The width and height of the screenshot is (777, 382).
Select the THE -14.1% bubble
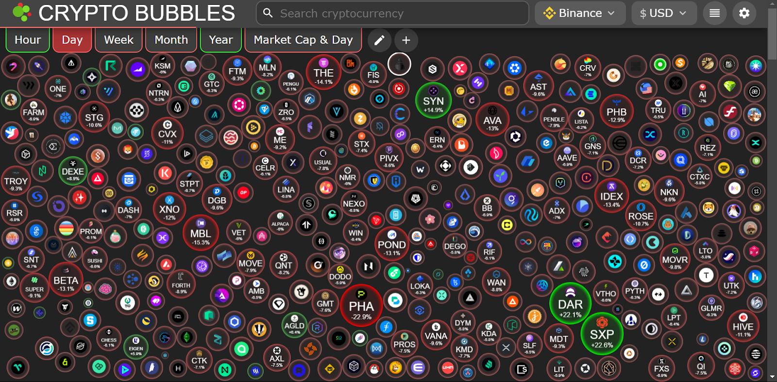[323, 73]
